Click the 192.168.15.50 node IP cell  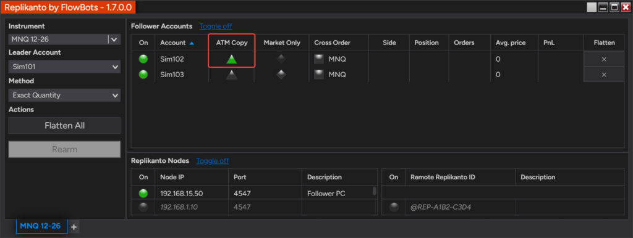pyautogui.click(x=192, y=194)
